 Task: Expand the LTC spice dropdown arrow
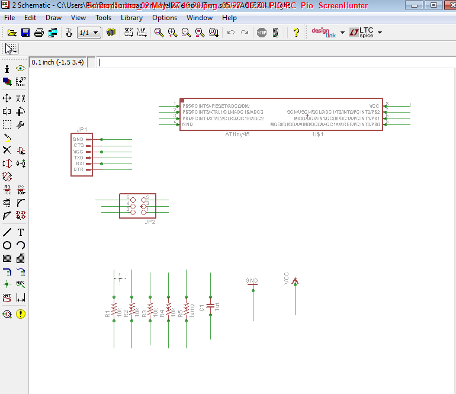click(x=380, y=33)
